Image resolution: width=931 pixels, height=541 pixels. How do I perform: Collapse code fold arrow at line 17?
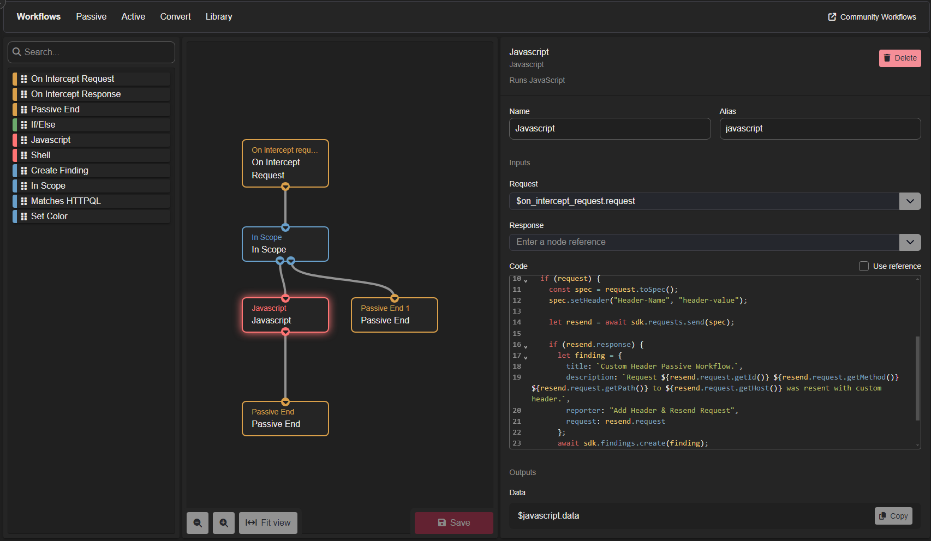click(x=526, y=357)
